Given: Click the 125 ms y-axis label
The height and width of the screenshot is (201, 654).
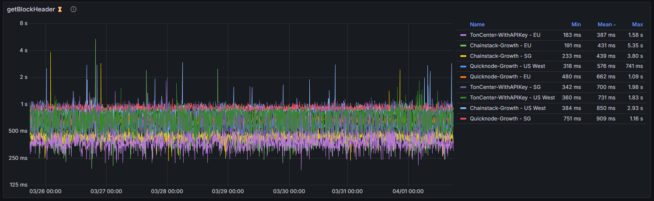Looking at the screenshot, I should 18,185.
